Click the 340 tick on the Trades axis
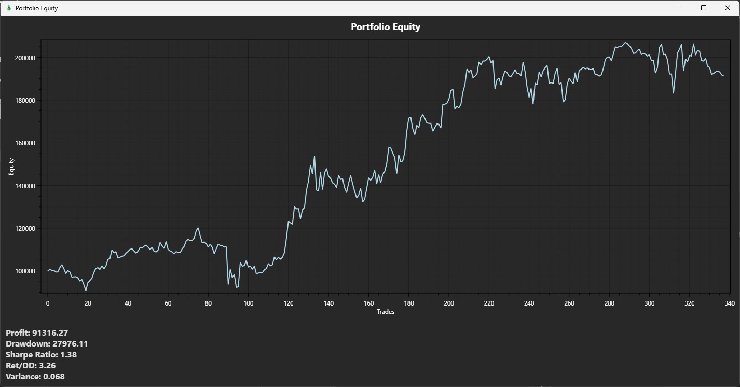The width and height of the screenshot is (740, 387). click(730, 303)
